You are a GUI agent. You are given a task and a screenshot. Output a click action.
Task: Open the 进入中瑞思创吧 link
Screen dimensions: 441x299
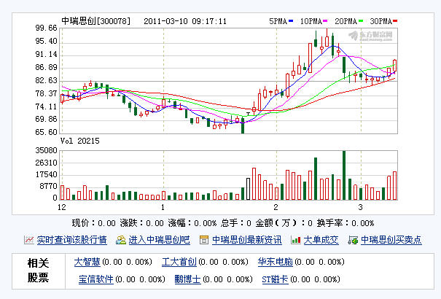point(159,240)
